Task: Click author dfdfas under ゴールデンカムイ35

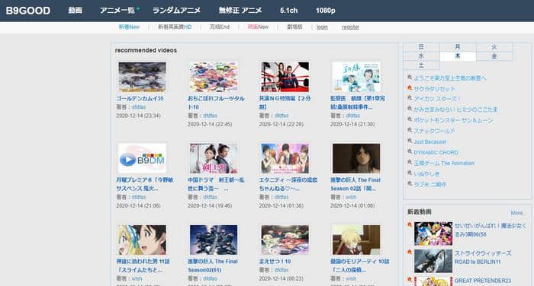Action: click(138, 107)
